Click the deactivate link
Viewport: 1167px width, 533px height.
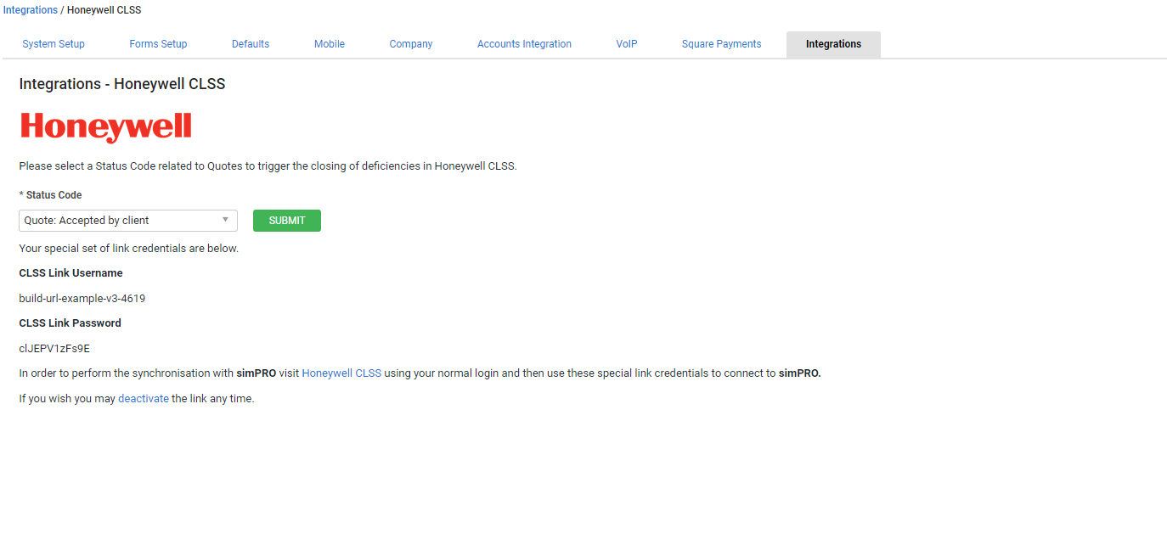click(144, 398)
